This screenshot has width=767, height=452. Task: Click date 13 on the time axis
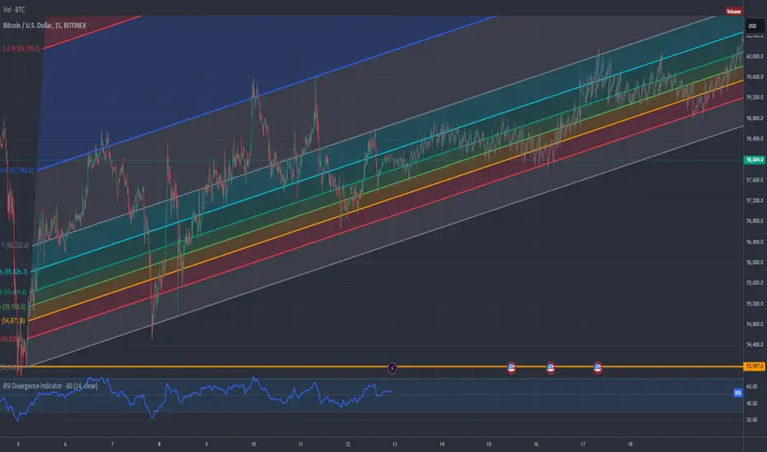(x=395, y=444)
